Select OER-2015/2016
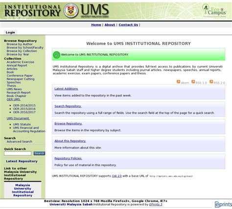The image size is (232, 209). pos(24,109)
